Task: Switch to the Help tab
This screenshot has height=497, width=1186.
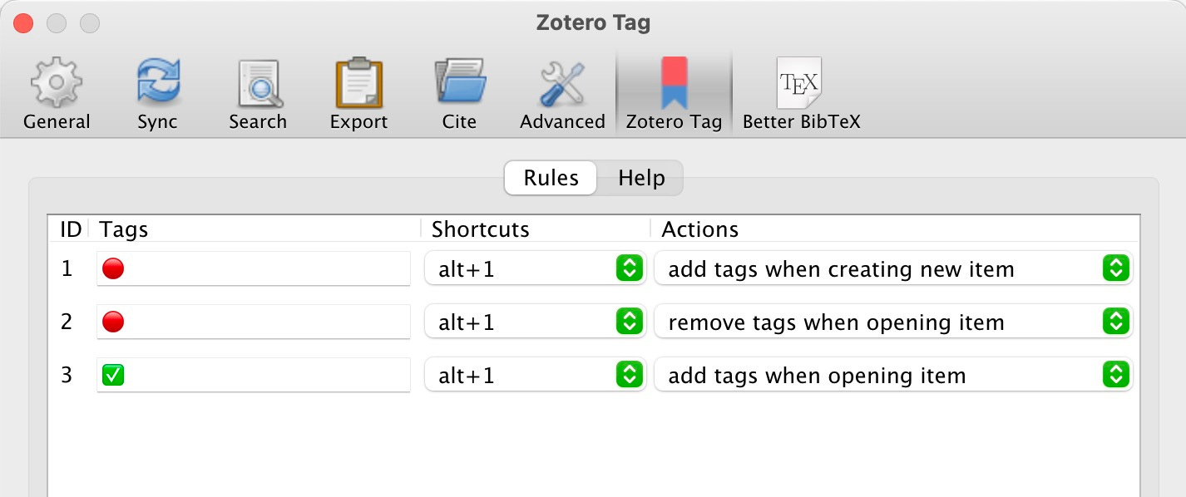Action: pos(640,178)
